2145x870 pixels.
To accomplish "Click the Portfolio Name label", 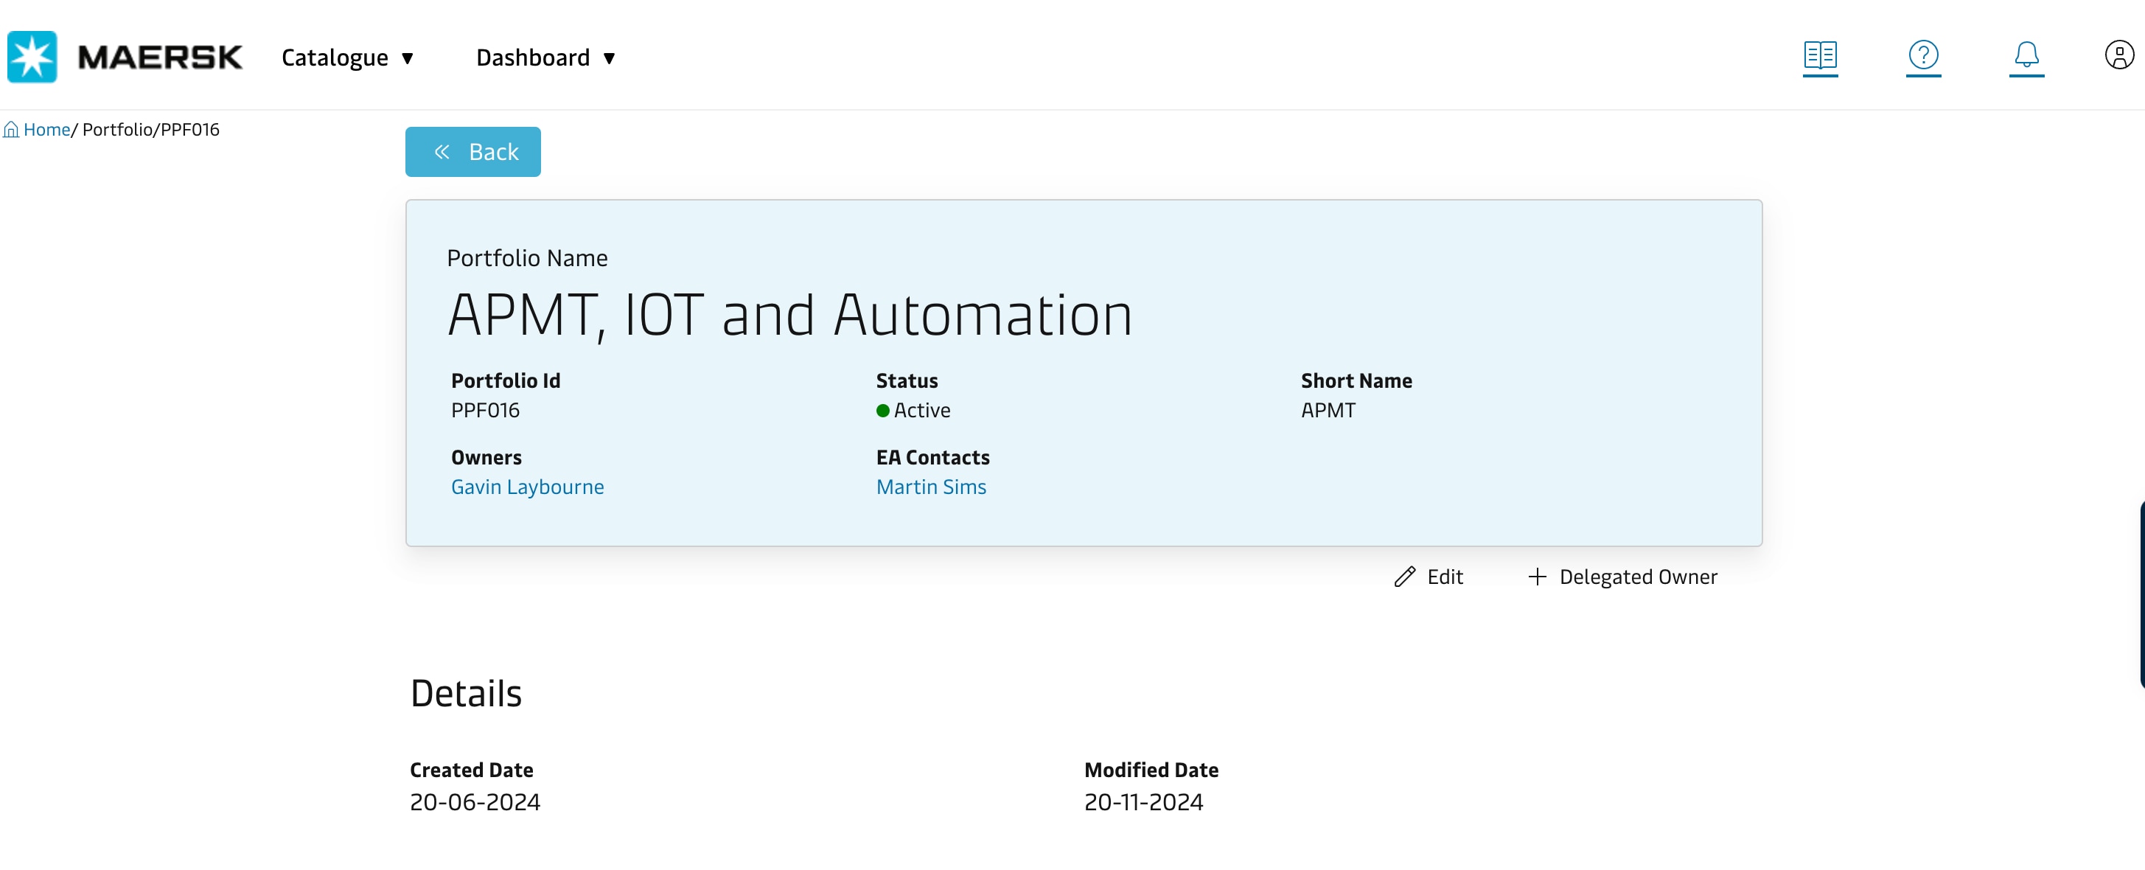I will pyautogui.click(x=527, y=258).
